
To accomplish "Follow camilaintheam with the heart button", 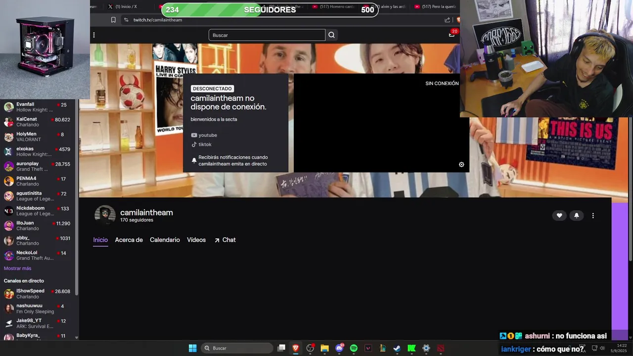I will tap(559, 216).
